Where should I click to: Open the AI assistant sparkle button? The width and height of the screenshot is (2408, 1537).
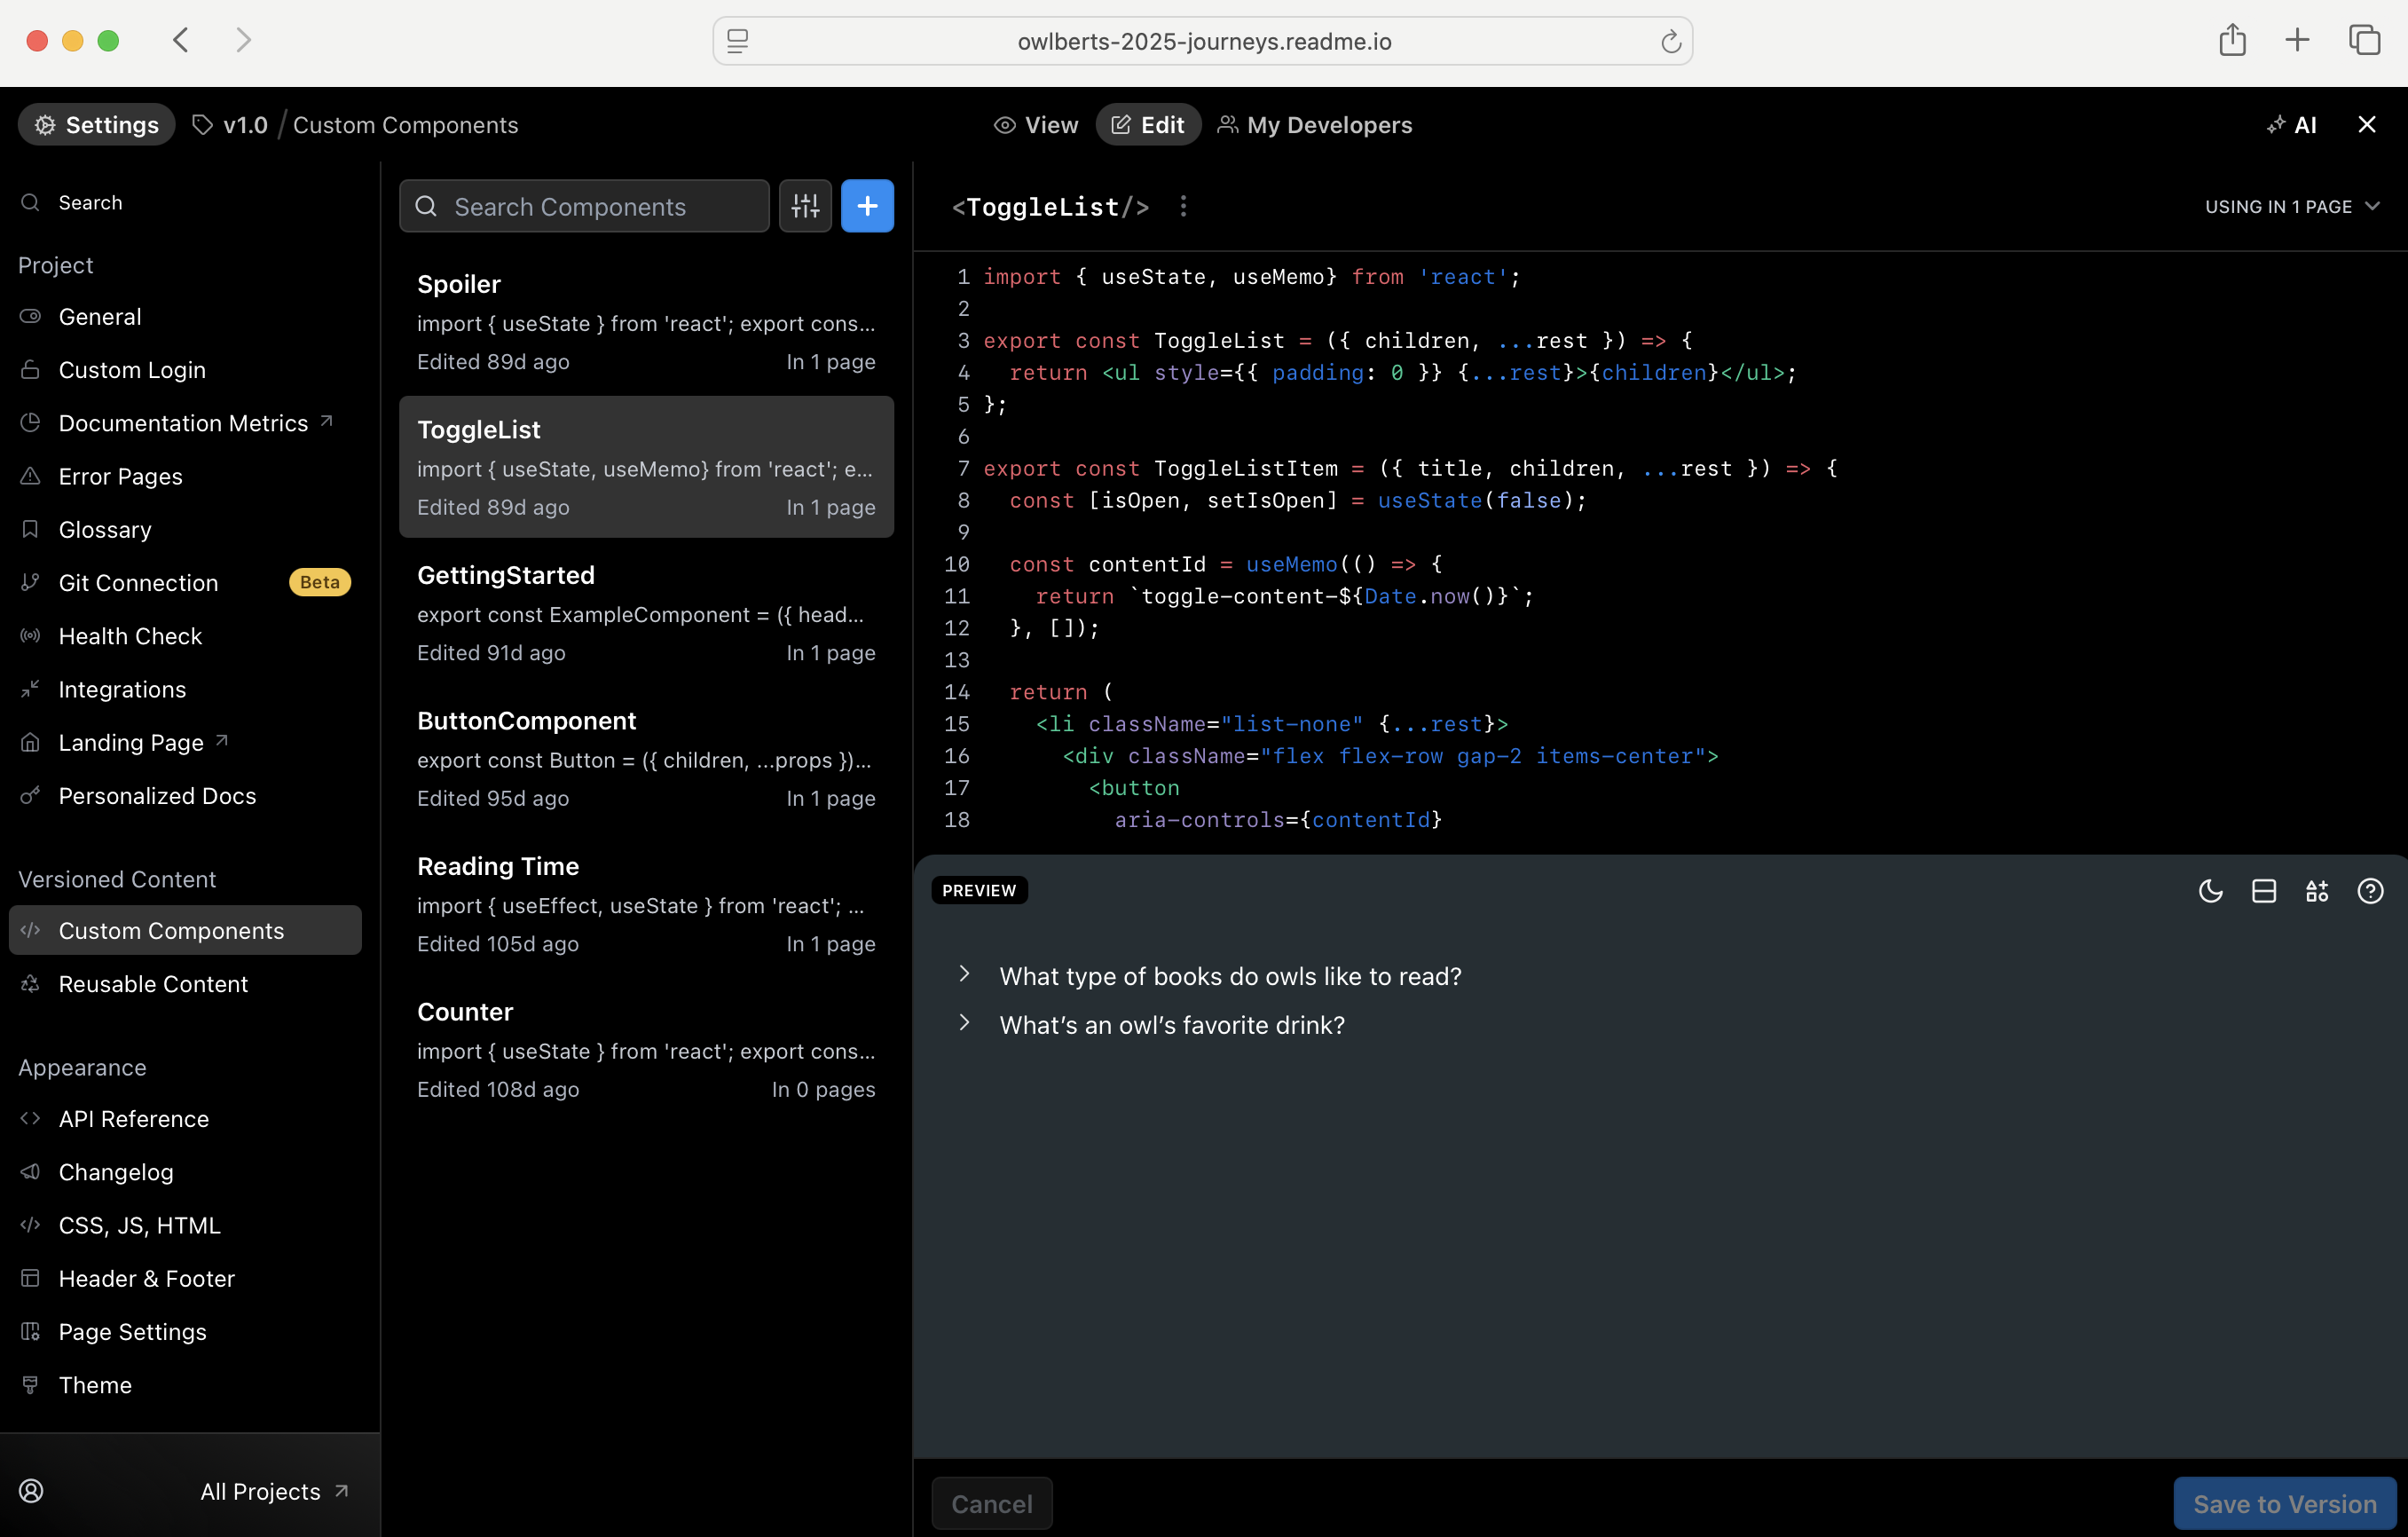[2291, 125]
